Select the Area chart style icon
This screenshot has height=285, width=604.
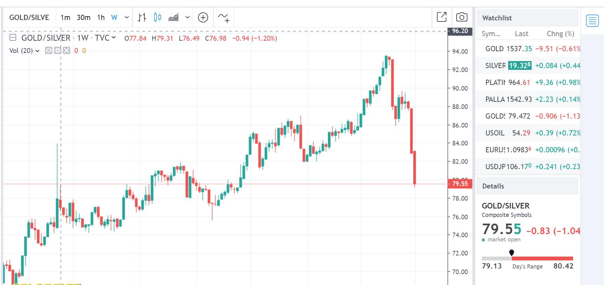[173, 17]
